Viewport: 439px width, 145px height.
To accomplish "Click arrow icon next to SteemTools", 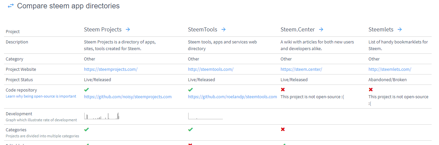I will (224, 29).
